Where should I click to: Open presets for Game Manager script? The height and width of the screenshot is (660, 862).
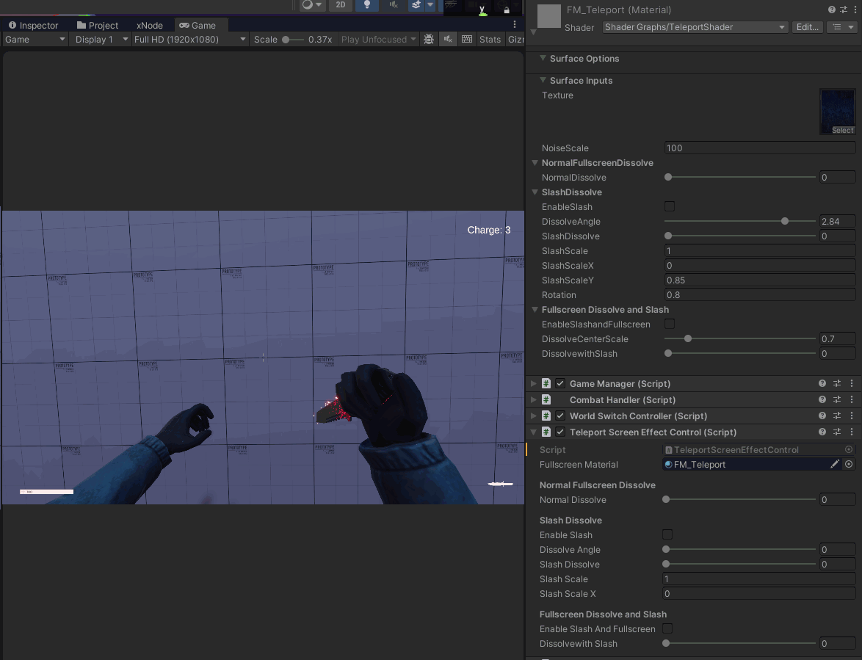coord(837,383)
